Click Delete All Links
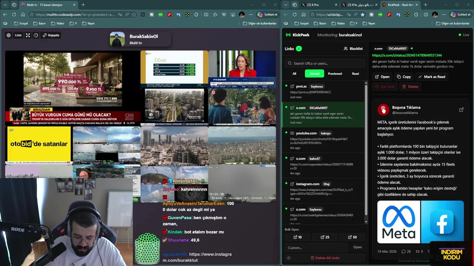The image size is (474, 266). click(325, 258)
